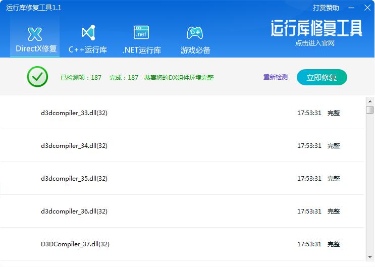
Task: Click the 运行库修复工具 logo banner
Action: click(x=316, y=28)
